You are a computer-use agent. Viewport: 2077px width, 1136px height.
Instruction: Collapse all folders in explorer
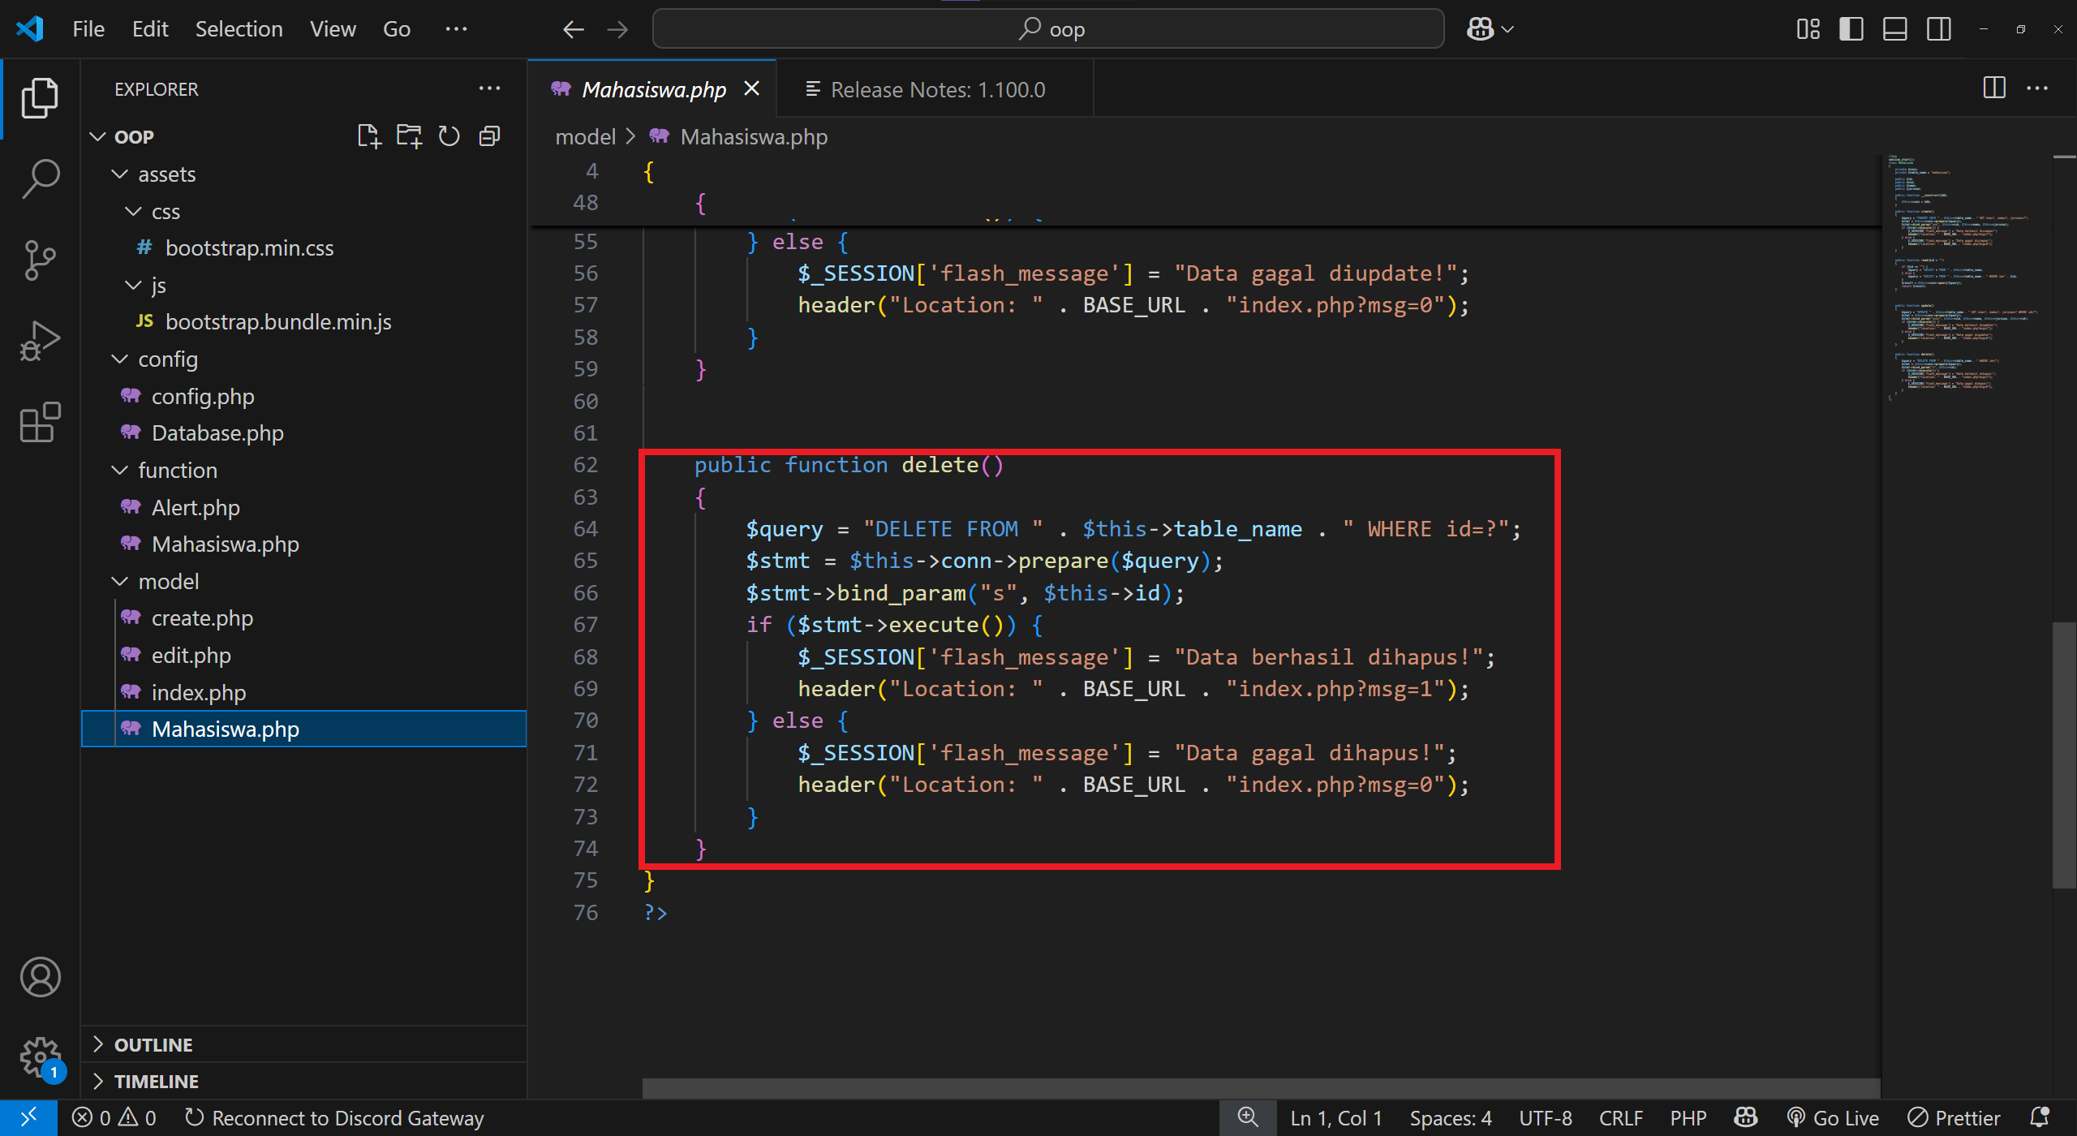[x=489, y=136]
